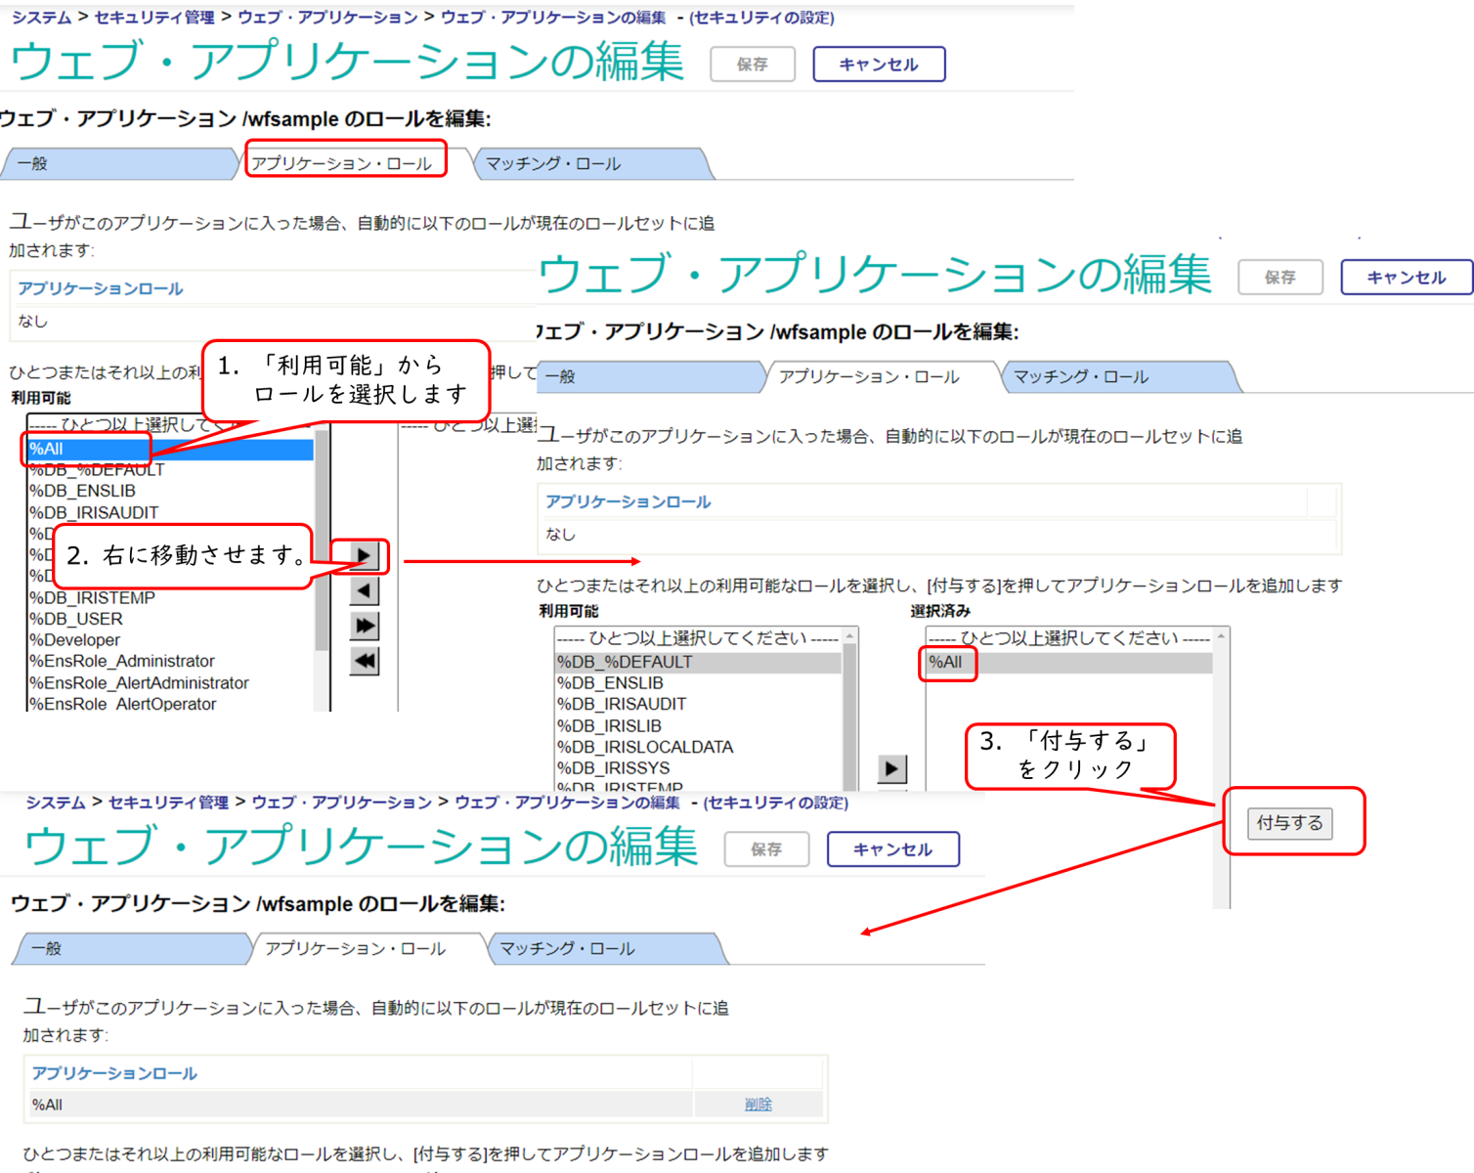Click the double left arrow remove-all button
This screenshot has width=1474, height=1173.
pos(364,661)
